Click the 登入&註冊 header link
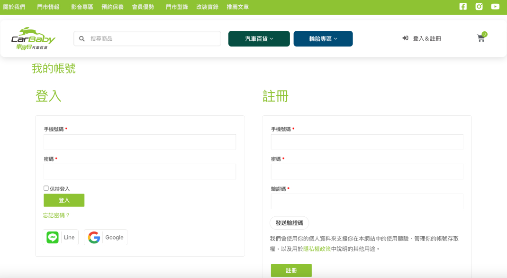This screenshot has width=507, height=278. tap(427, 38)
